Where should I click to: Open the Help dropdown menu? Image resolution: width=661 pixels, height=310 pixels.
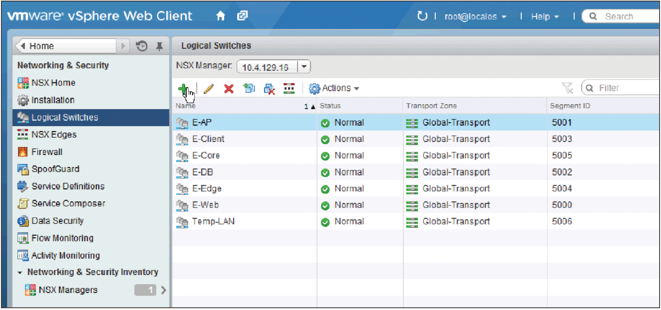point(545,16)
